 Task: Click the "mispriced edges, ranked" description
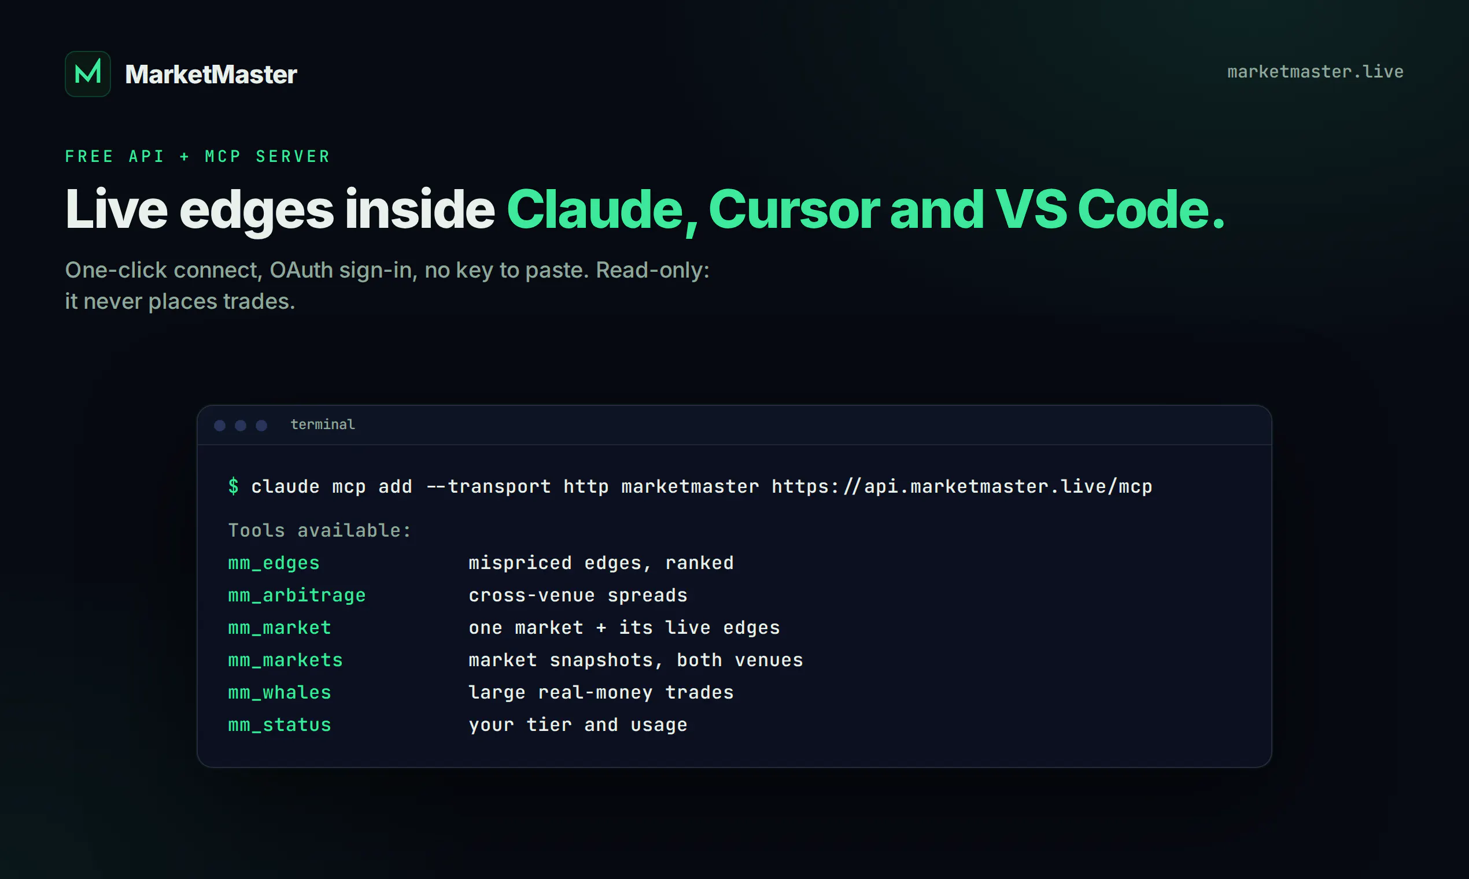pyautogui.click(x=601, y=563)
